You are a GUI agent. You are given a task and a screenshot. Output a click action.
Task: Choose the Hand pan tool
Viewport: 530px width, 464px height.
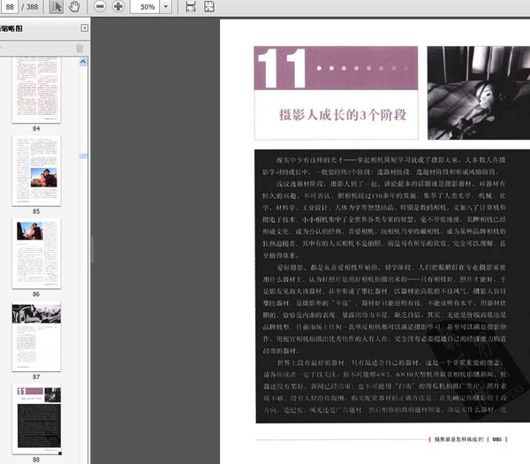pyautogui.click(x=74, y=7)
